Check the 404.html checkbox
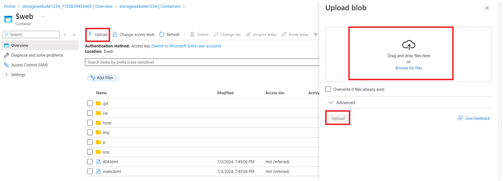The image size is (503, 181). 90,162
